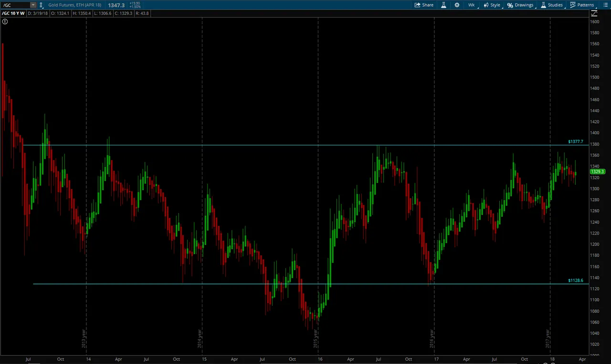Click the R: 43.8 range value
The image size is (611, 364).
[142, 13]
